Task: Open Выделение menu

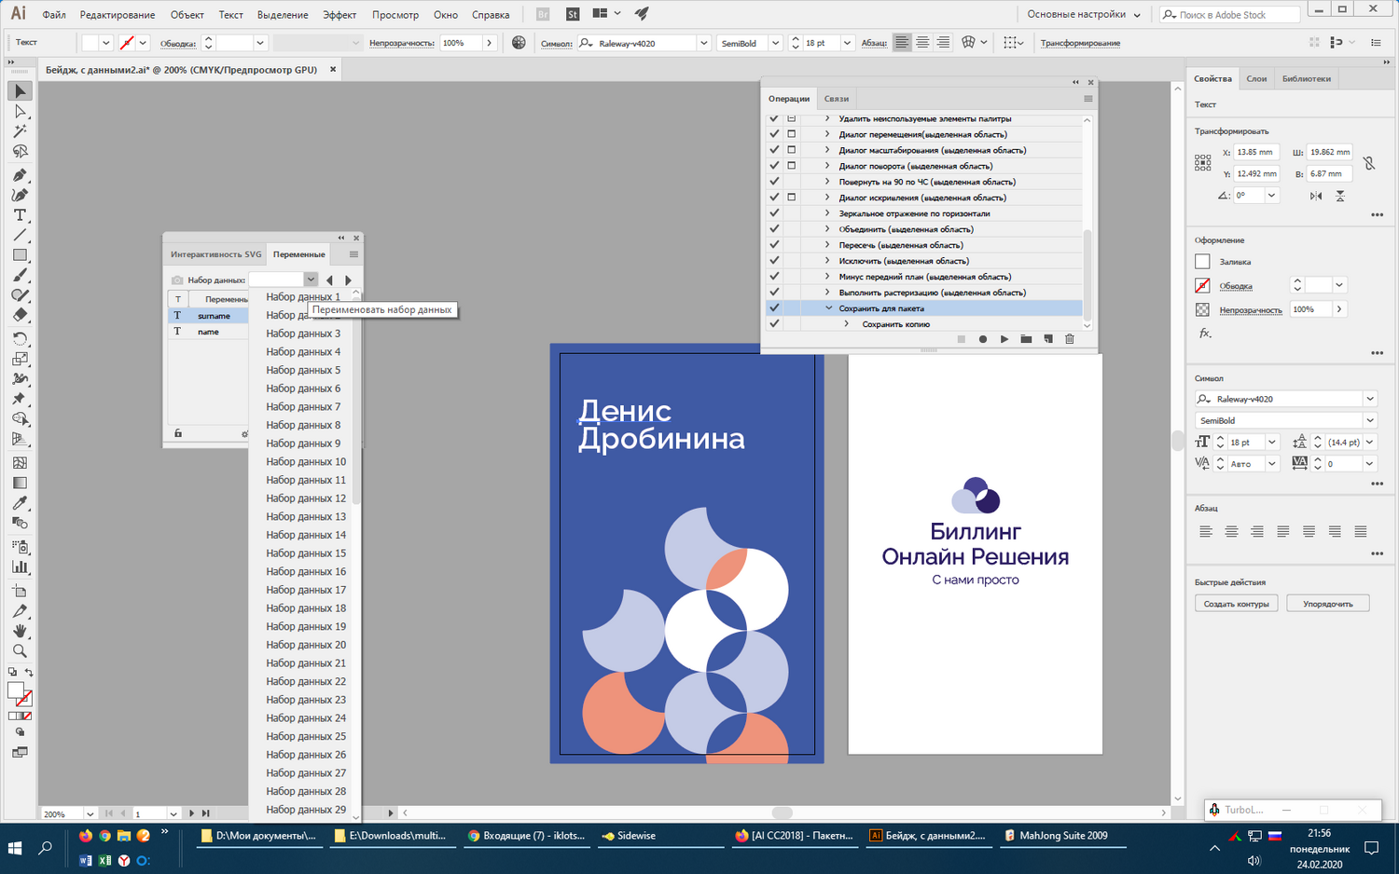Action: click(283, 15)
